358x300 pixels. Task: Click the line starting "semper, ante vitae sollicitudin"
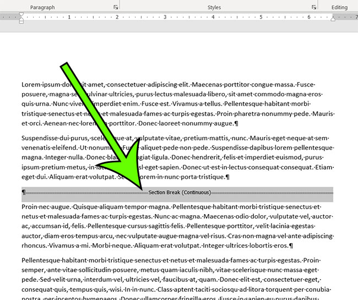pyautogui.click(x=170, y=270)
